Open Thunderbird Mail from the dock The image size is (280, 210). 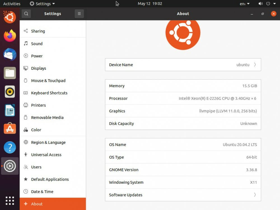point(10,55)
